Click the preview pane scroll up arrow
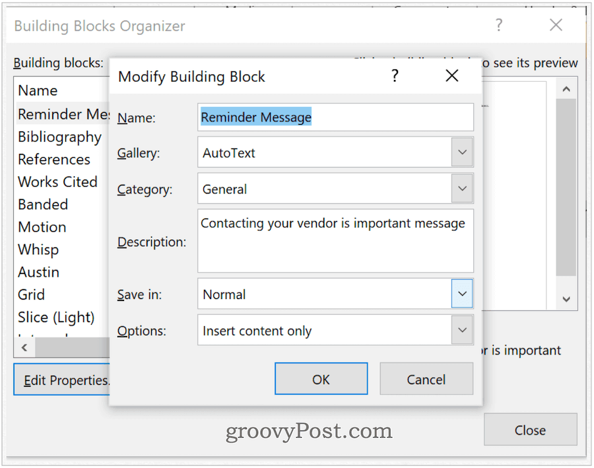This screenshot has width=594, height=468. point(566,89)
